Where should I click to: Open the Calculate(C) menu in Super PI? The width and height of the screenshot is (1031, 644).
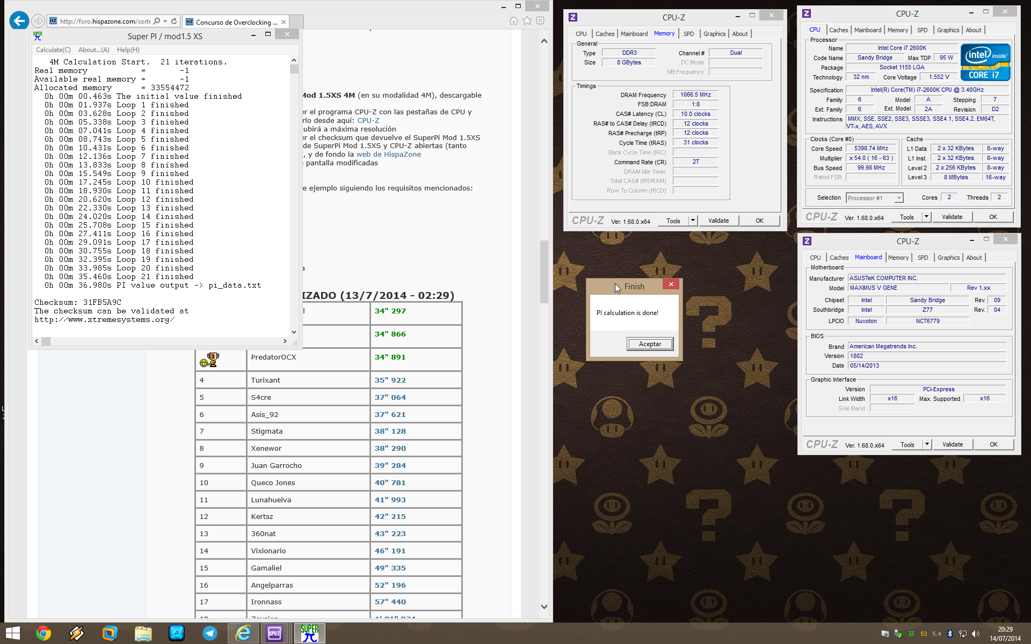[x=53, y=50]
